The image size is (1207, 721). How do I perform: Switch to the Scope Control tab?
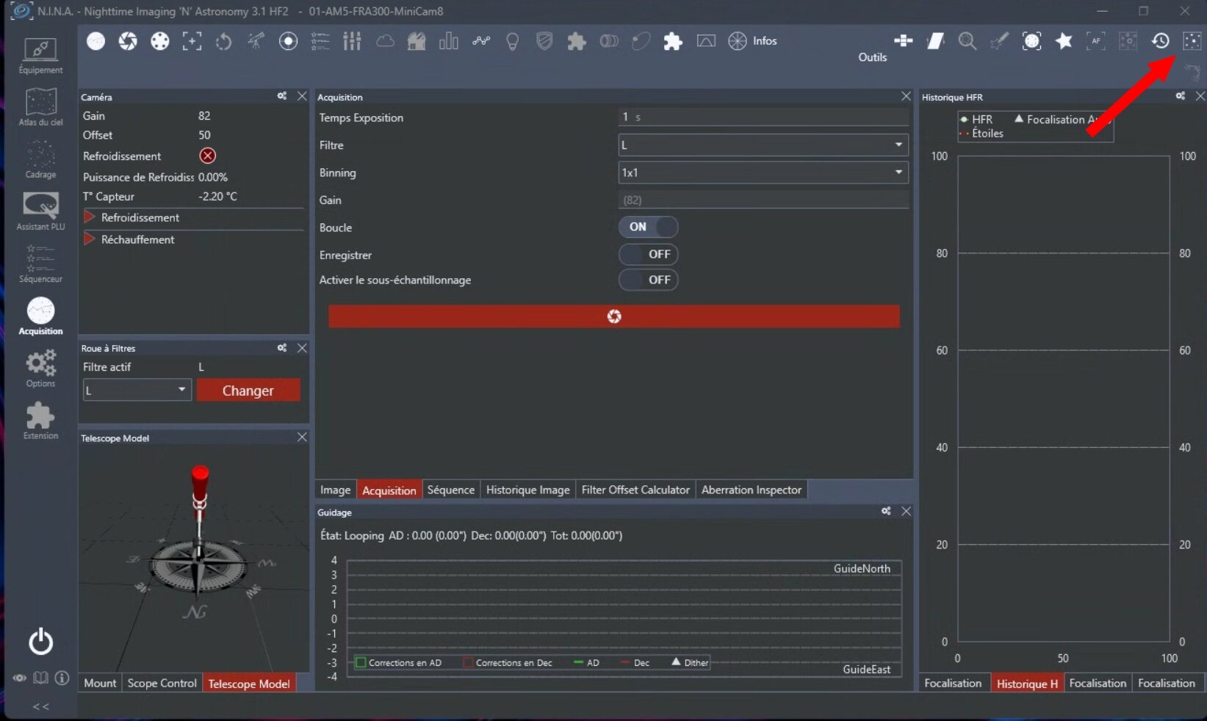162,684
